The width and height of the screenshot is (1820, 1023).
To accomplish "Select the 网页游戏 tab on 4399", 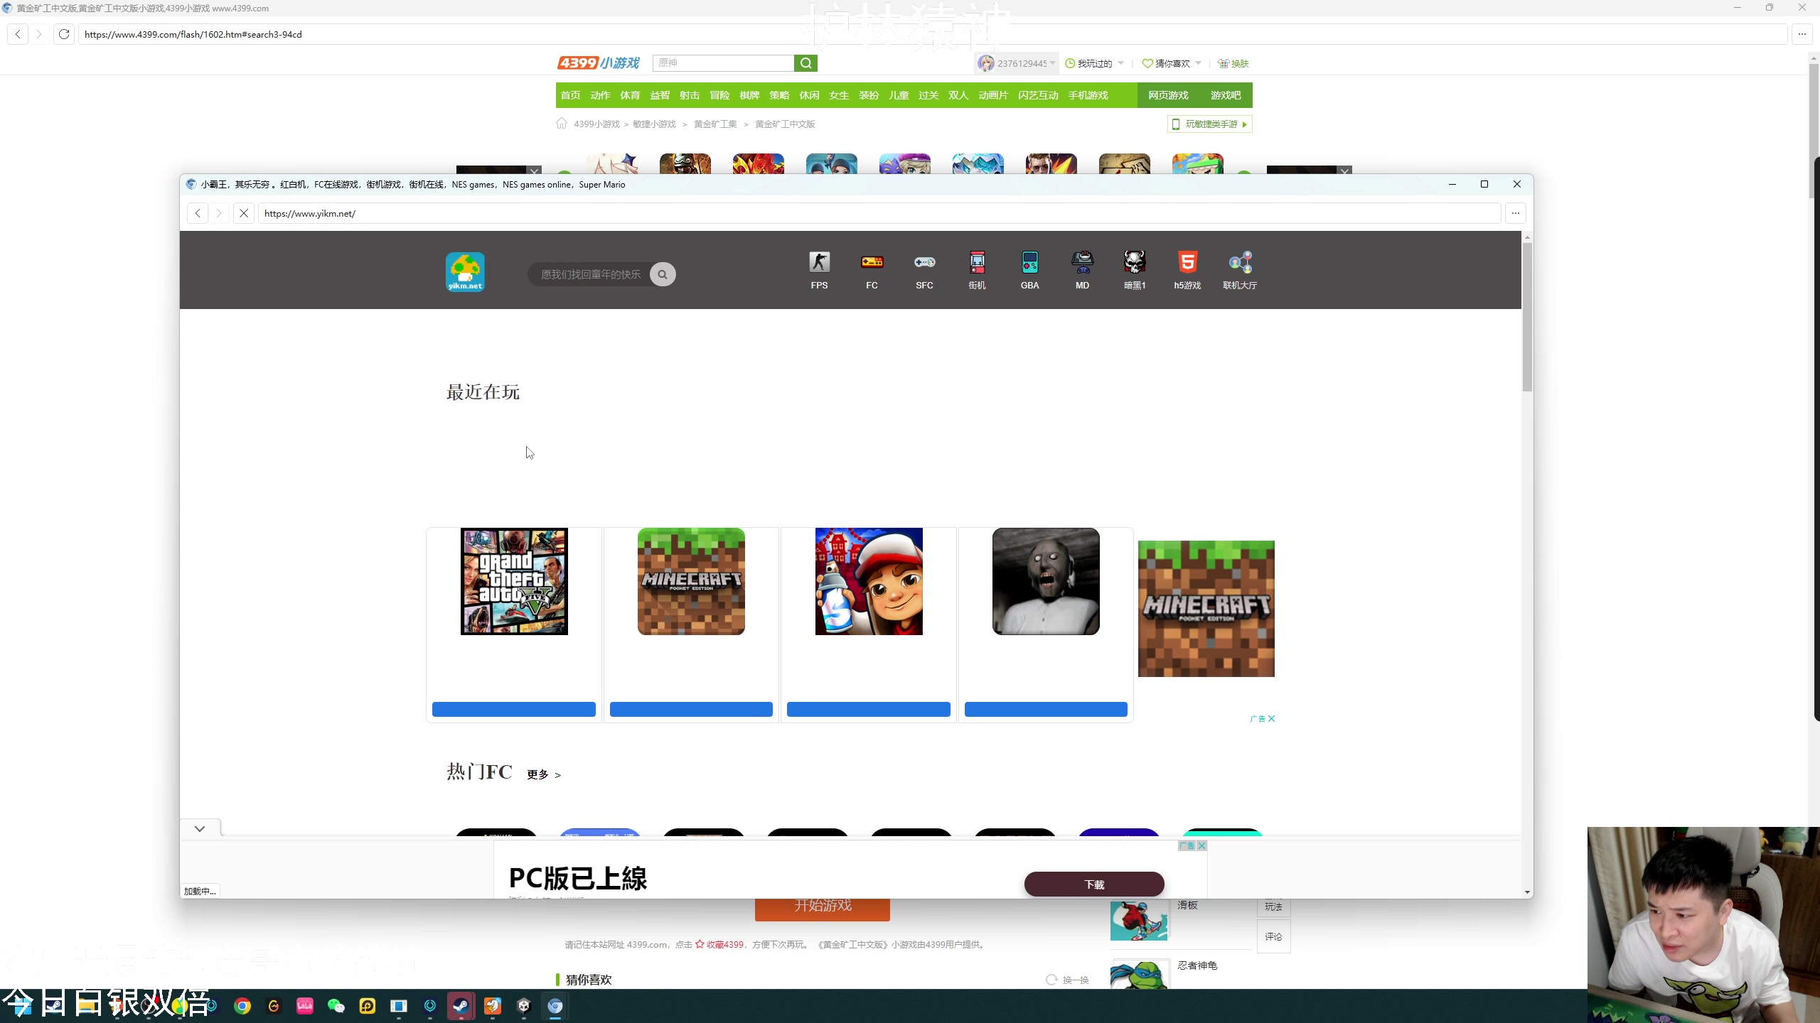I will click(1168, 95).
